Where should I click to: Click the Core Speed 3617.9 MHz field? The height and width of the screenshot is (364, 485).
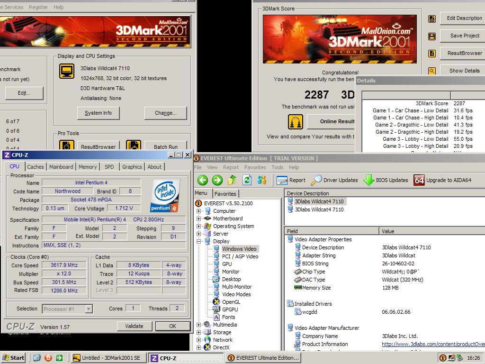64,265
